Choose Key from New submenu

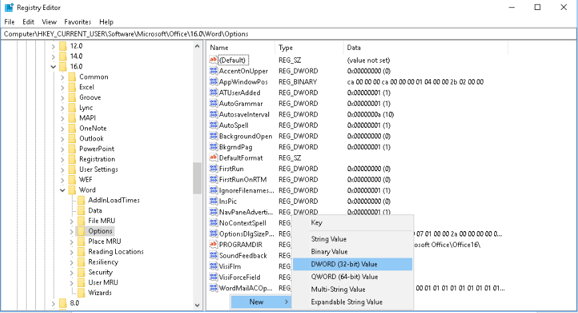tap(352, 222)
